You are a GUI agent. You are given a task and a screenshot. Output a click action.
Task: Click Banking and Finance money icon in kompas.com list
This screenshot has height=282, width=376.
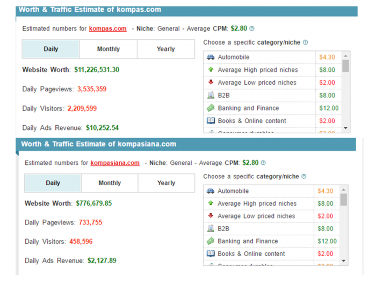pos(211,108)
